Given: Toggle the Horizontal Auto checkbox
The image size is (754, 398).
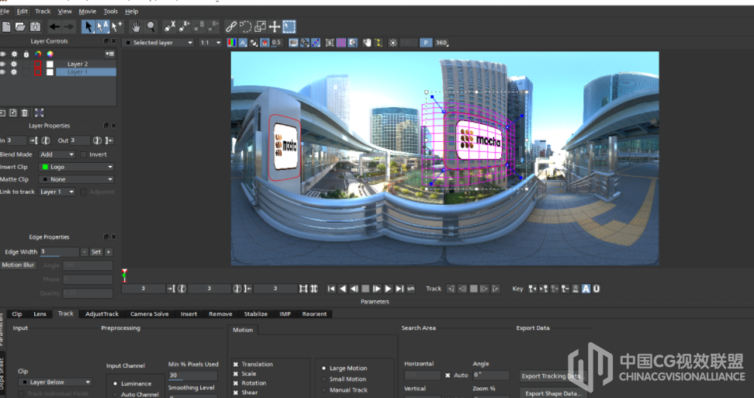Looking at the screenshot, I should click(448, 376).
